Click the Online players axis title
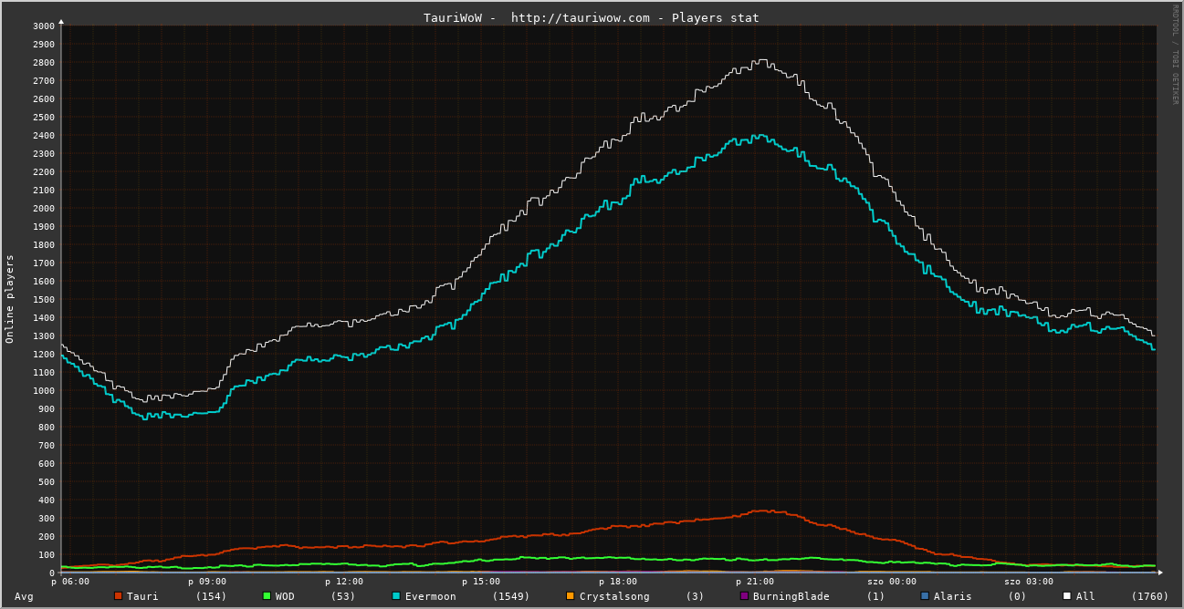The height and width of the screenshot is (609, 1184). coord(10,298)
